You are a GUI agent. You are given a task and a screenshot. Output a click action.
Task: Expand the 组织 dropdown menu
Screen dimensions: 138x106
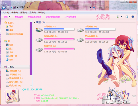[x=7, y=17]
